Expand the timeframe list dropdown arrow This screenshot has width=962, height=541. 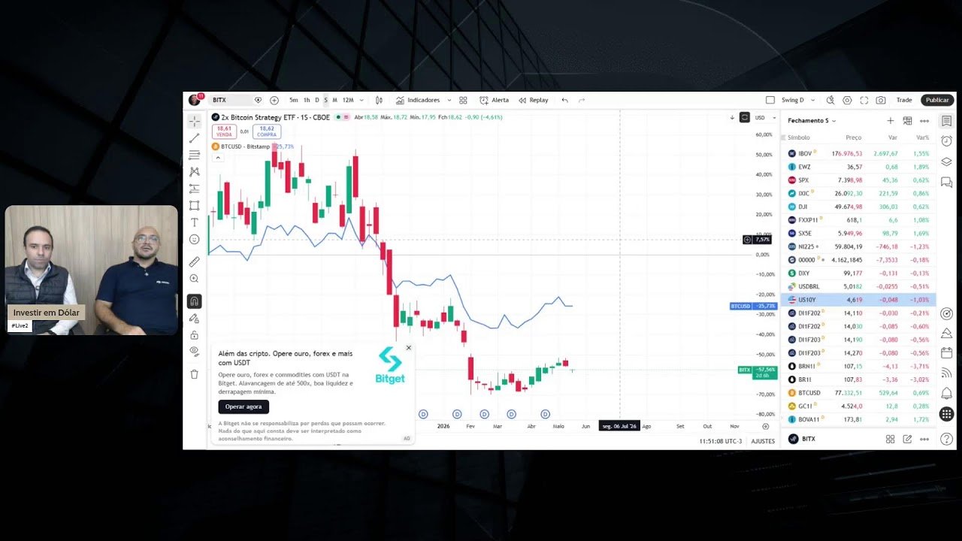pos(362,100)
